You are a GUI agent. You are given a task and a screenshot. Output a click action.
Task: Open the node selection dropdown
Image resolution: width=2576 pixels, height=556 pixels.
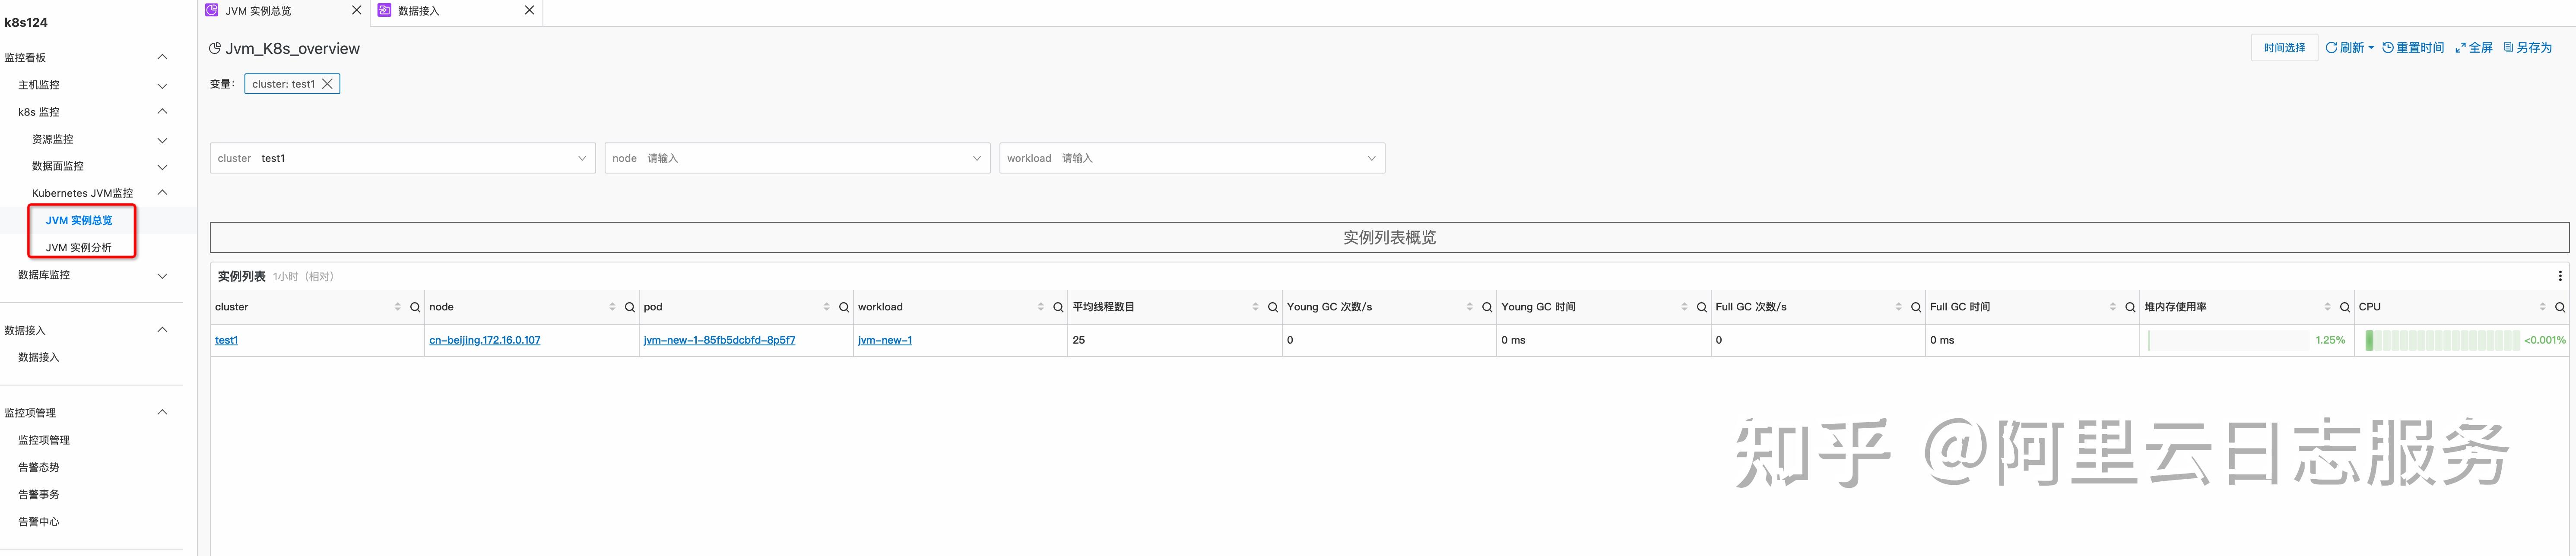pos(976,157)
